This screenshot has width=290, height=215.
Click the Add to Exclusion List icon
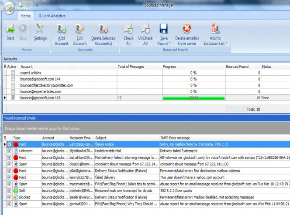(x=215, y=29)
